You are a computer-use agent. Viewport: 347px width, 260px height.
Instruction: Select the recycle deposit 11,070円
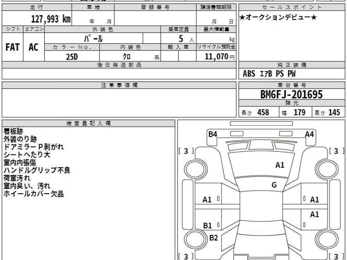coord(219,57)
